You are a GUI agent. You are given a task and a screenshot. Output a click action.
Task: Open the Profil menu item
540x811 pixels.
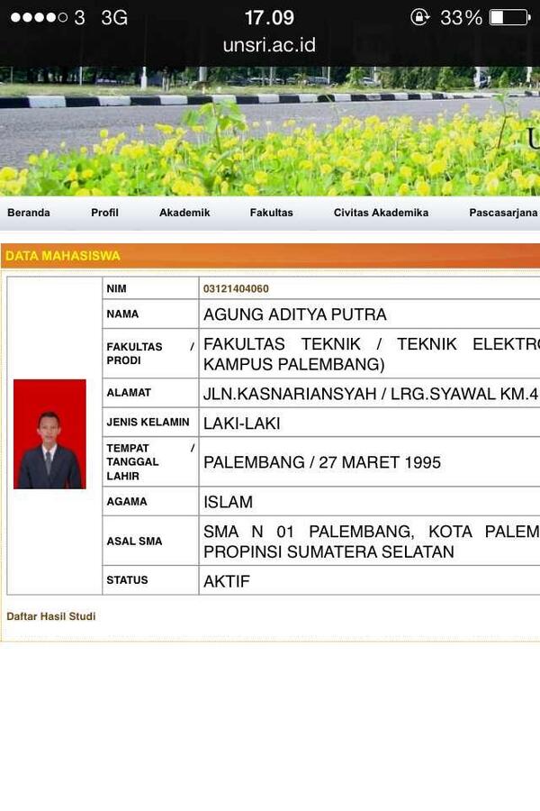[105, 213]
